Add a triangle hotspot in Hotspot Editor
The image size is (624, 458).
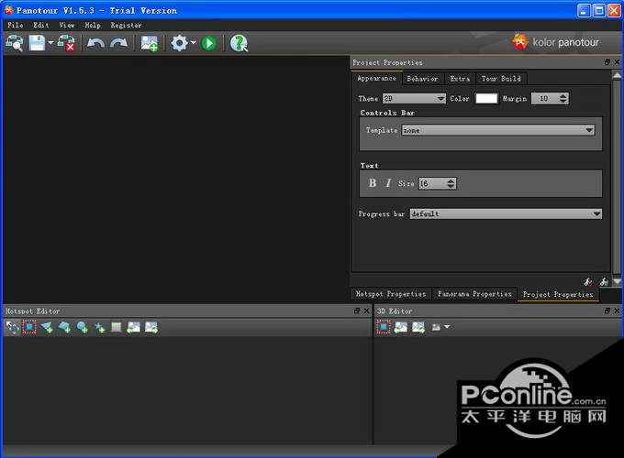point(47,327)
